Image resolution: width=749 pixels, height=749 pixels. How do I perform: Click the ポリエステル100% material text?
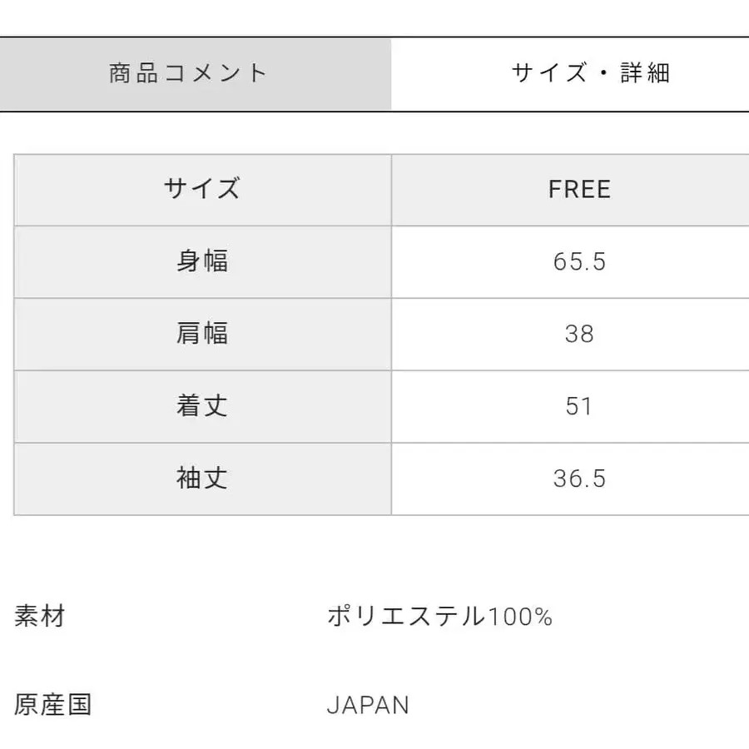[441, 616]
